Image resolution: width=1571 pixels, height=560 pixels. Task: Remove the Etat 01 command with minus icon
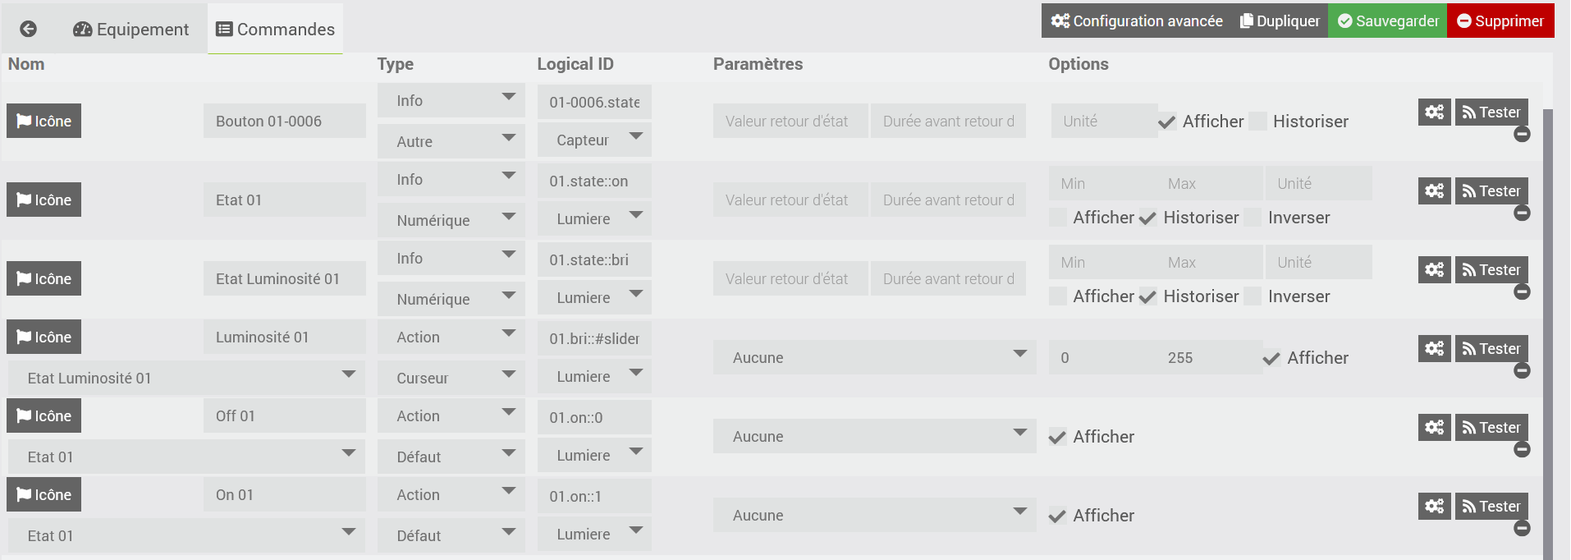1522,213
